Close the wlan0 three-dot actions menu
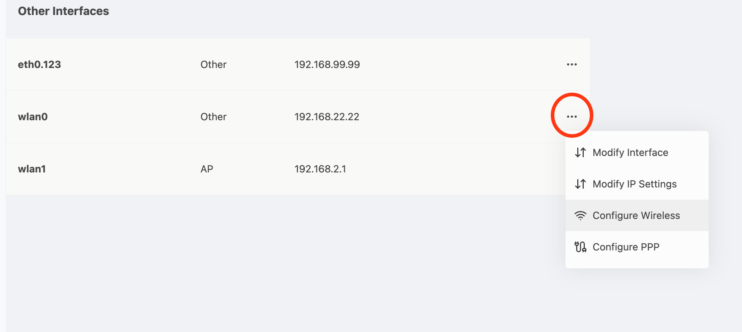The image size is (742, 332). 572,117
